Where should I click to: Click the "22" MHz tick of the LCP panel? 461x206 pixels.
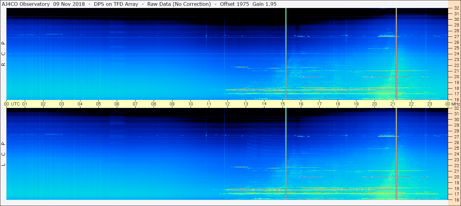point(457,166)
